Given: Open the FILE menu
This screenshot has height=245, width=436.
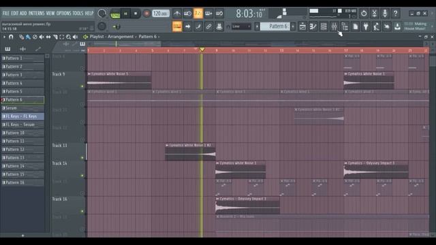Looking at the screenshot, I should tap(5, 14).
